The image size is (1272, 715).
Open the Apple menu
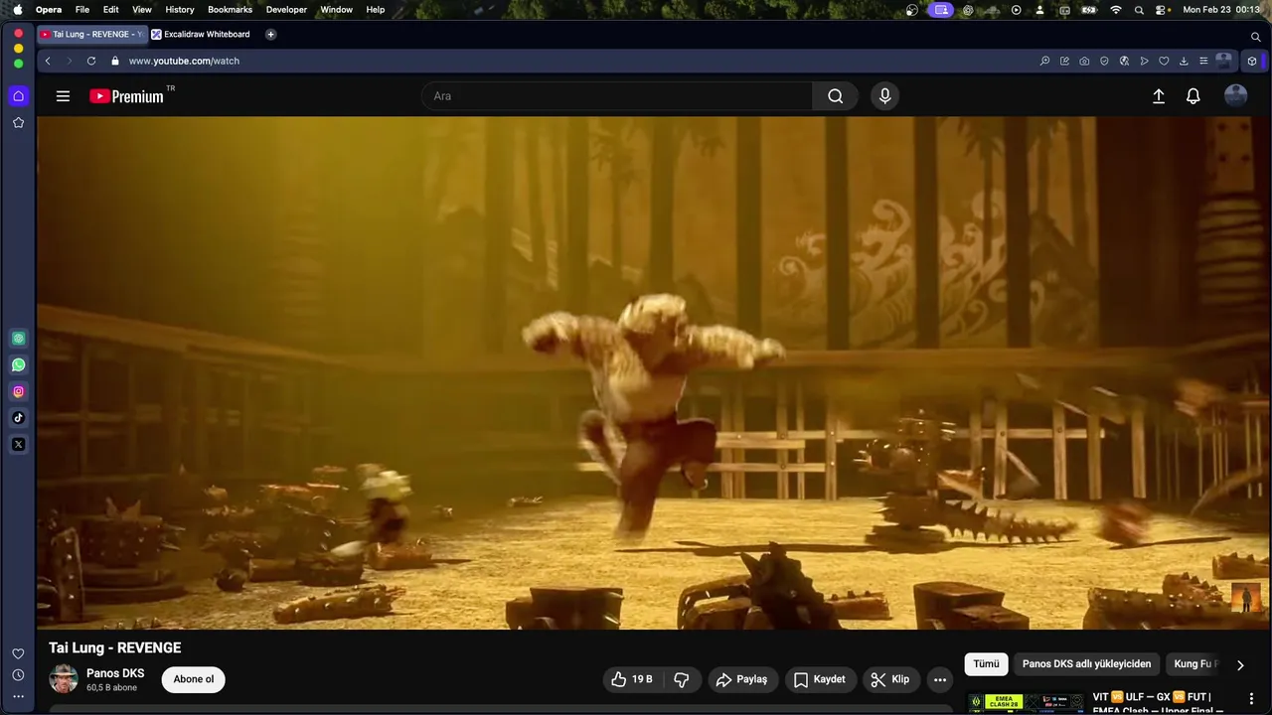18,9
